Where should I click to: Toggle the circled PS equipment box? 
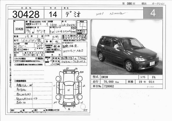pos(78,36)
